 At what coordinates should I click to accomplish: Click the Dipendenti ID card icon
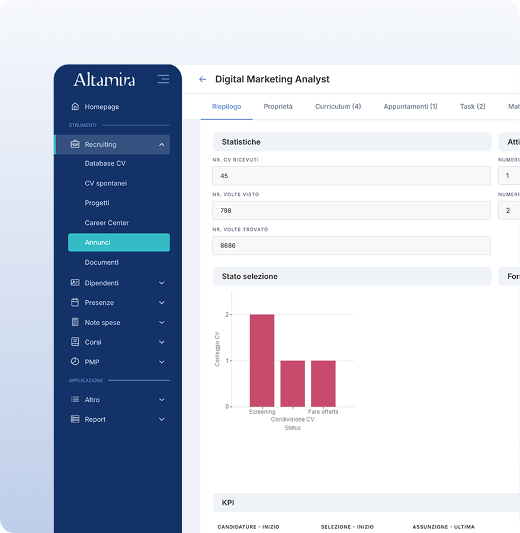[x=75, y=283]
